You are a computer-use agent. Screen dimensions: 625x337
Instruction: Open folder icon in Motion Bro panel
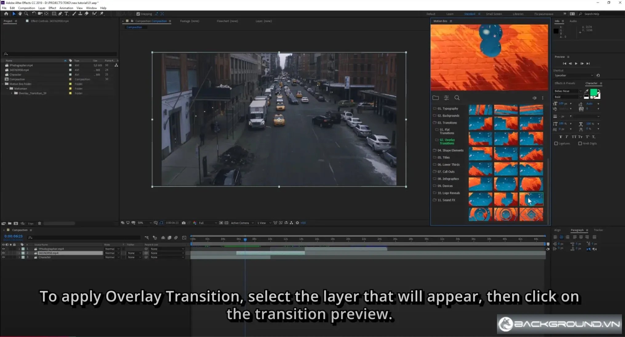click(x=435, y=98)
